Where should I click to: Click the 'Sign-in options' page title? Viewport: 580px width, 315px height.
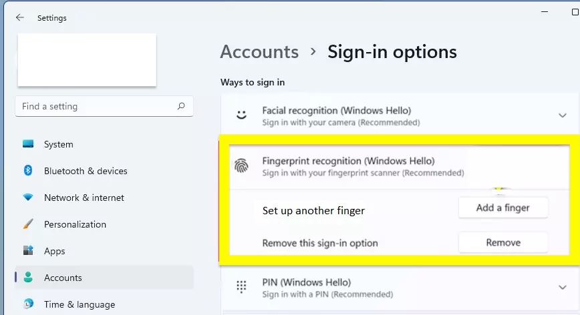pos(392,51)
